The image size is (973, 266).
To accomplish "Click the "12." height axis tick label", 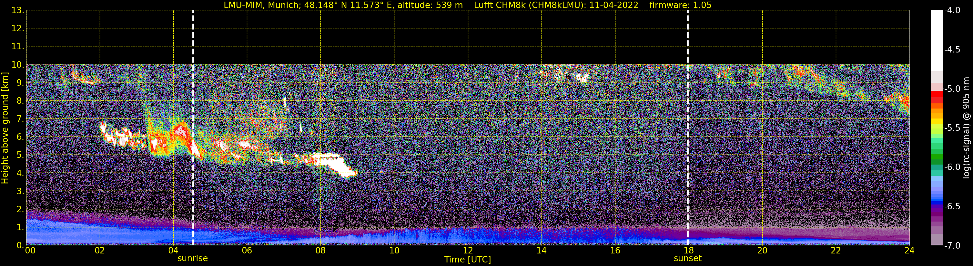I will [18, 29].
